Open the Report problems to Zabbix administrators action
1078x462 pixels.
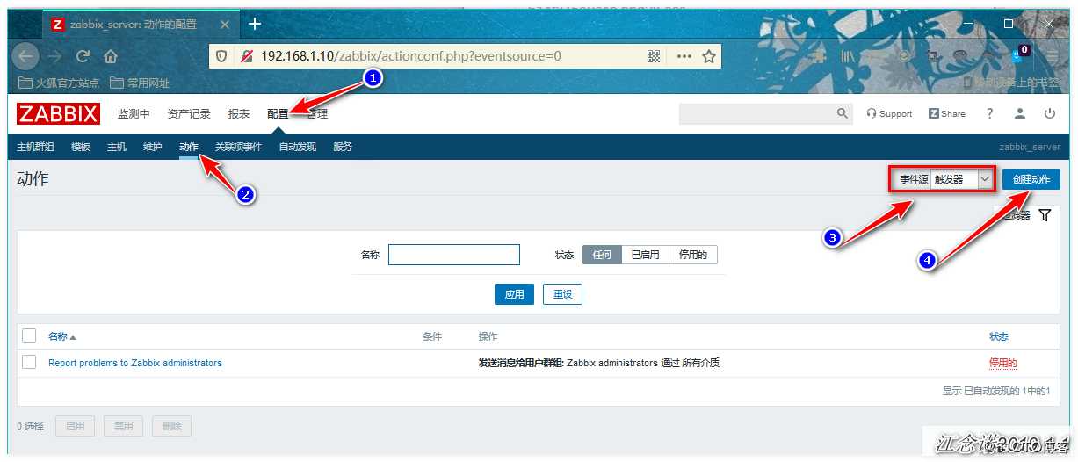(135, 363)
